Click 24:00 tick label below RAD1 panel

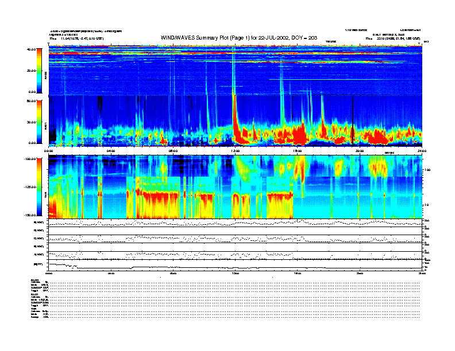coord(422,151)
